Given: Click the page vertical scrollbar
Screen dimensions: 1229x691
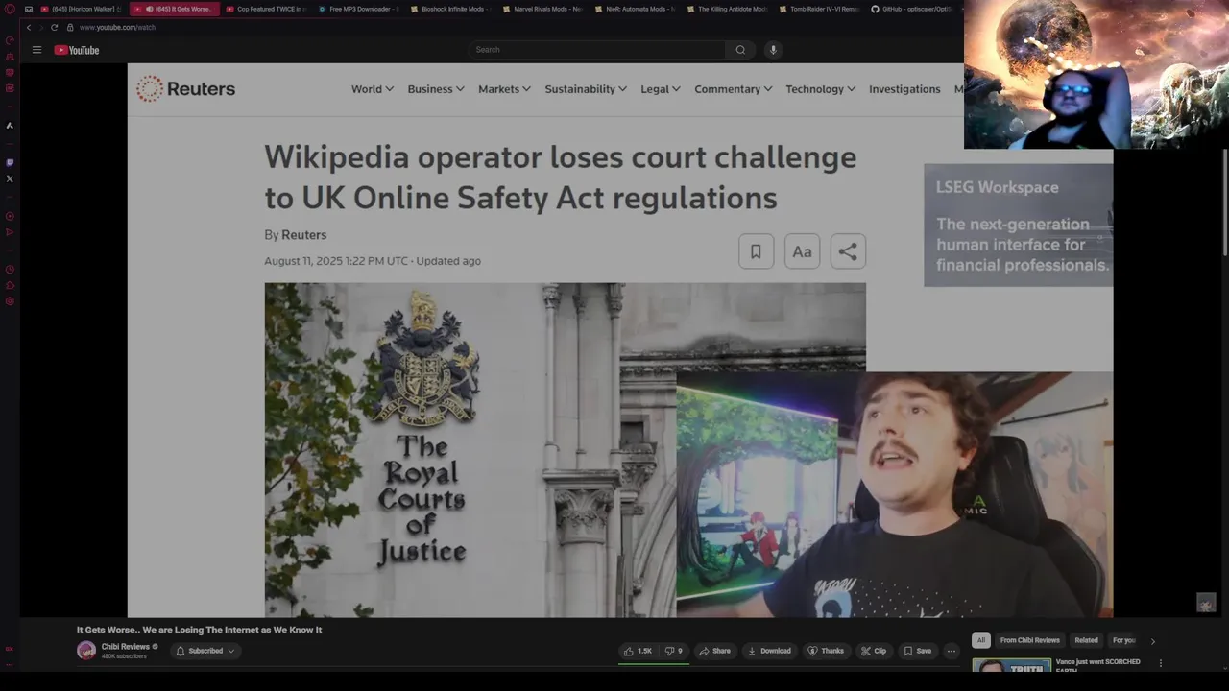Looking at the screenshot, I should coord(1224,203).
